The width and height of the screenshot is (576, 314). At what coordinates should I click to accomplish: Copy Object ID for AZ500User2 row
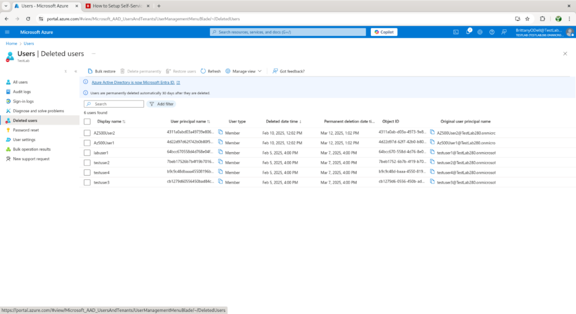433,132
